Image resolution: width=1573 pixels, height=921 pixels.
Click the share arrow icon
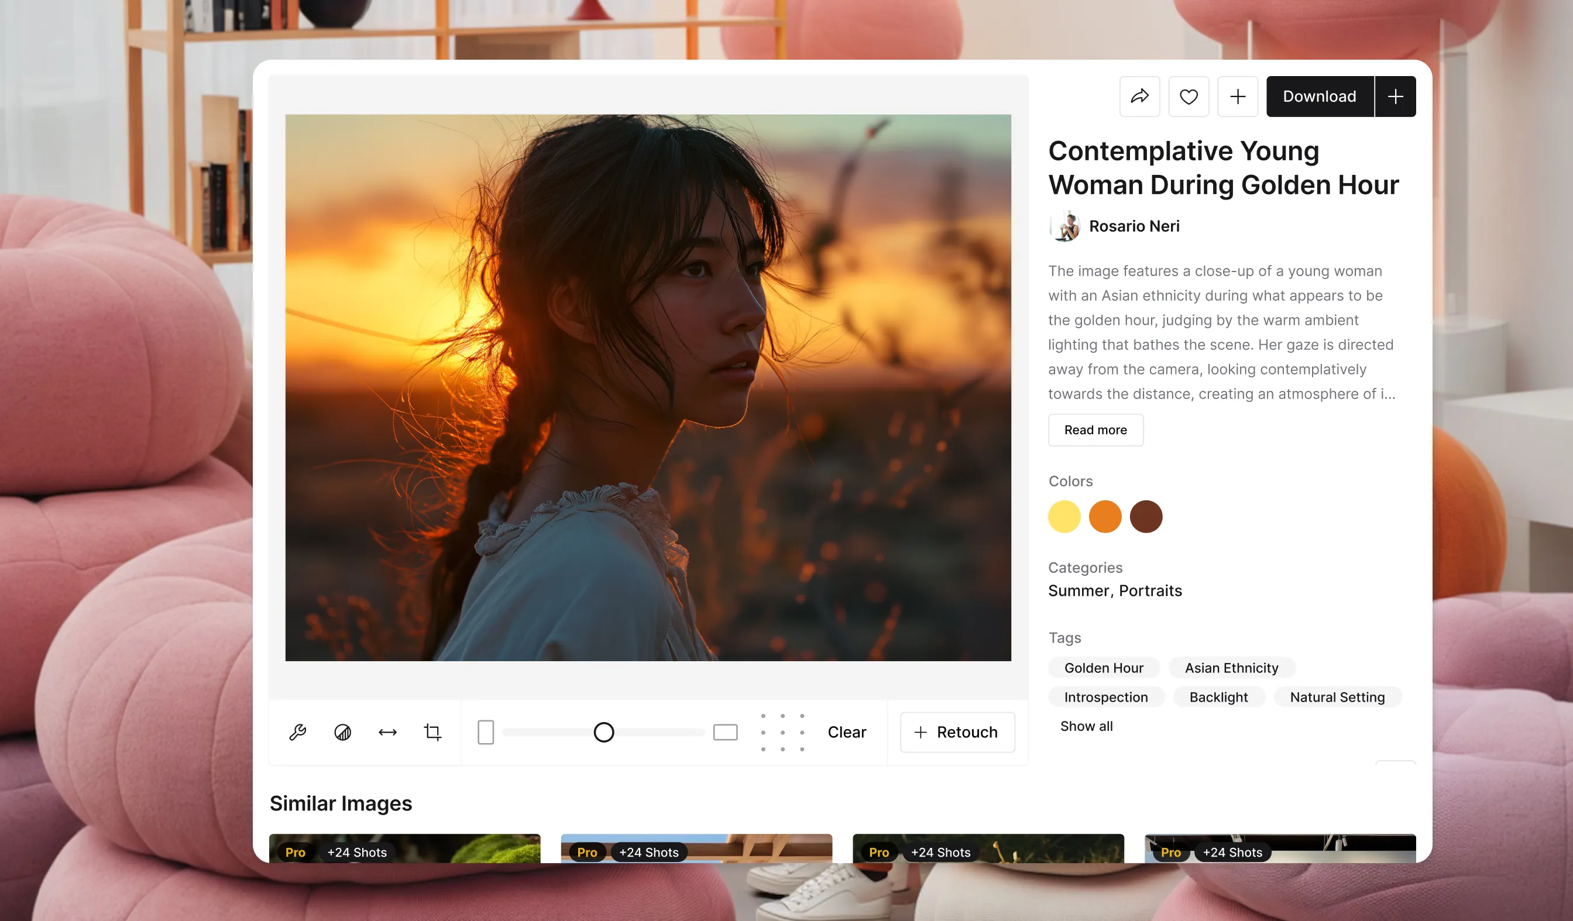1139,97
